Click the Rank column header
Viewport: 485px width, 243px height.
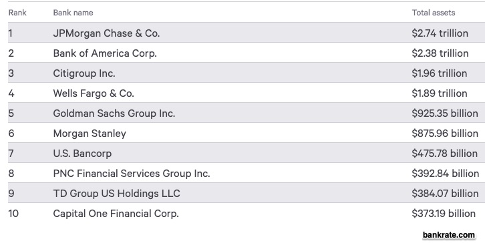click(x=17, y=13)
